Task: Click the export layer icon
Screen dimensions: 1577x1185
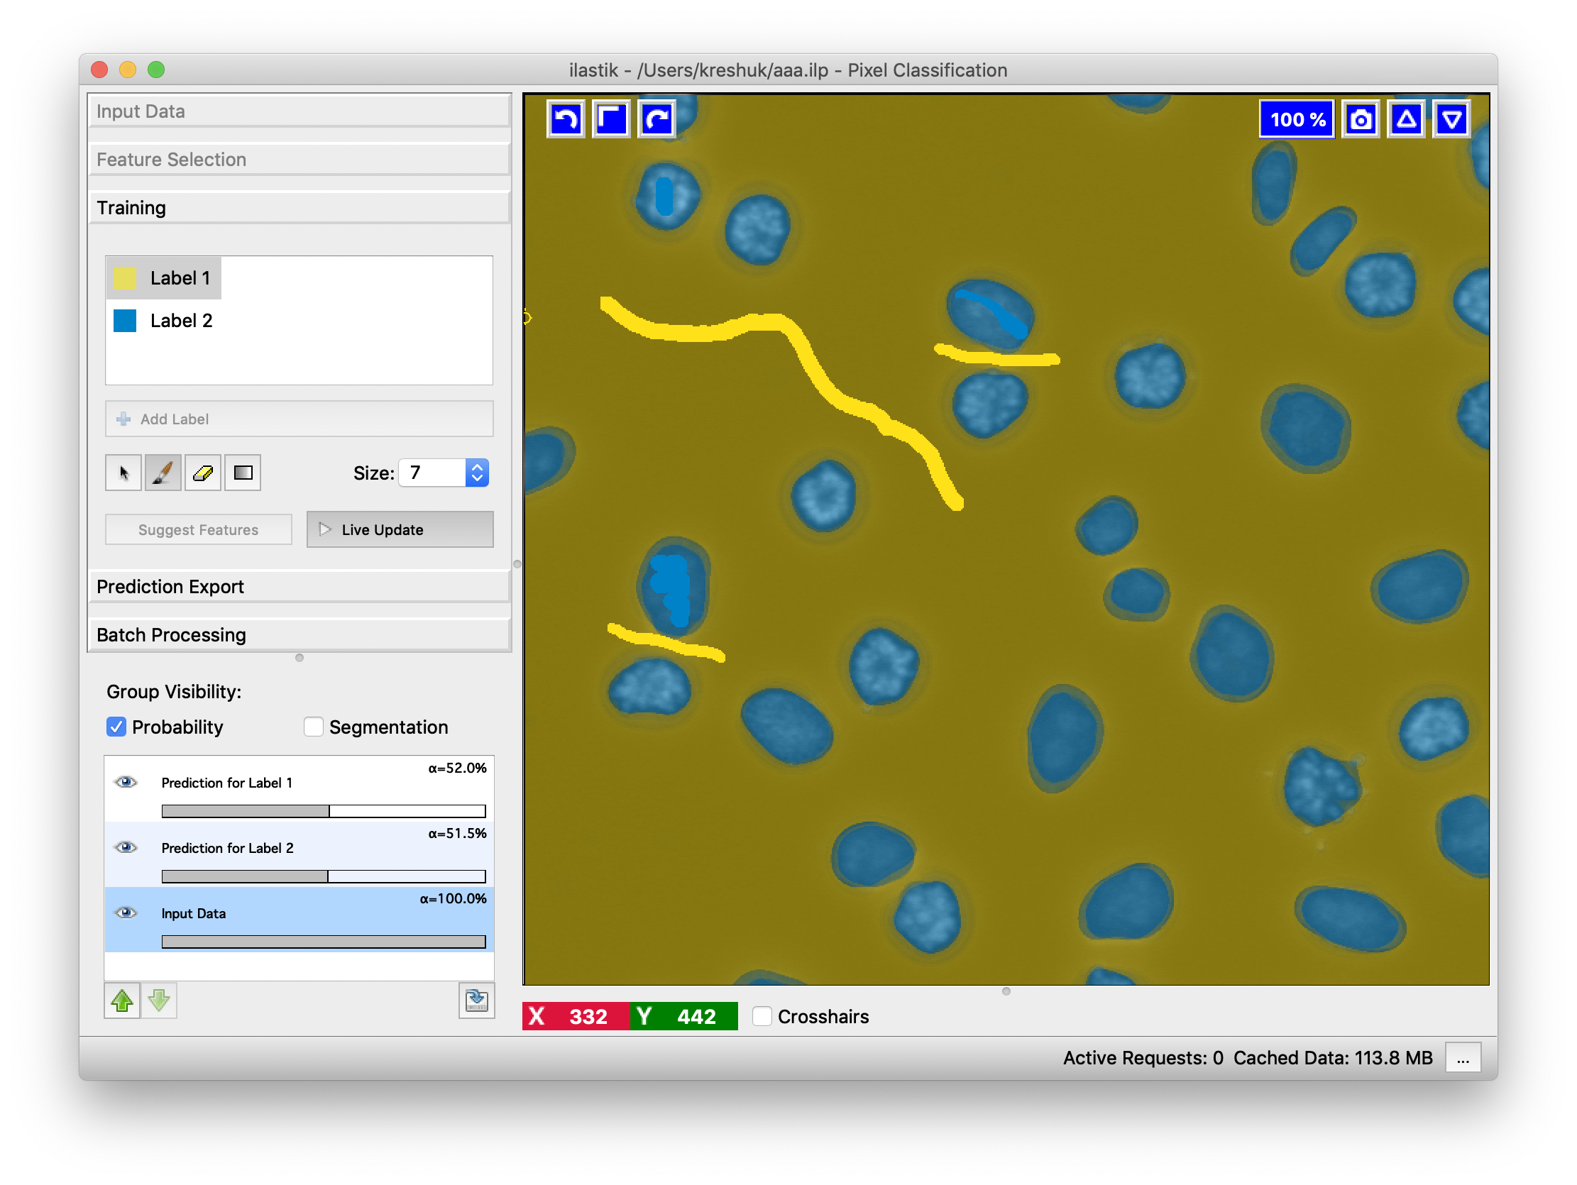Action: (x=476, y=1001)
